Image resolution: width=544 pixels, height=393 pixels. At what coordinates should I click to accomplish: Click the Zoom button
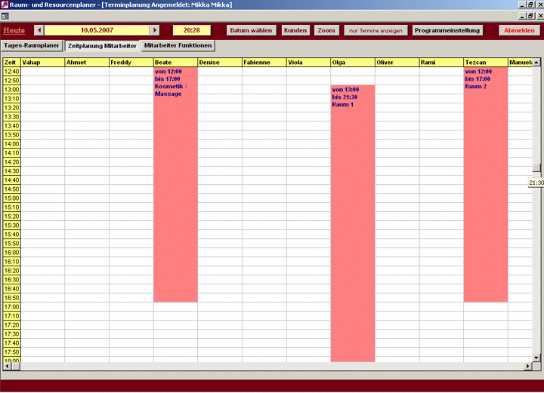[326, 30]
